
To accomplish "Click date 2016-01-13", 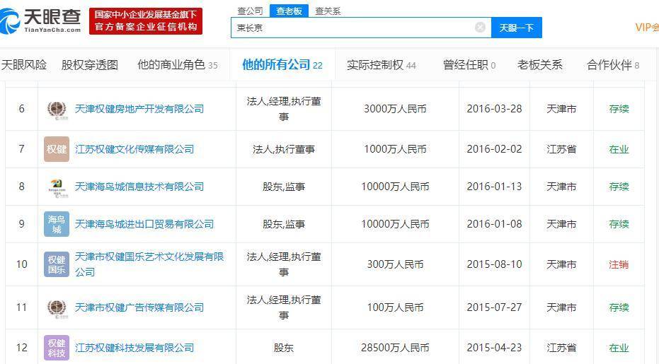I will [x=494, y=187].
